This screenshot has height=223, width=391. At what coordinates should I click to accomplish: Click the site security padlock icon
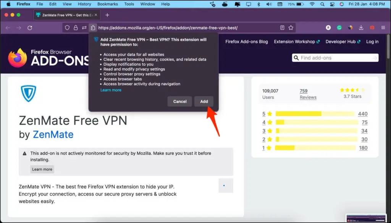[x=76, y=28]
